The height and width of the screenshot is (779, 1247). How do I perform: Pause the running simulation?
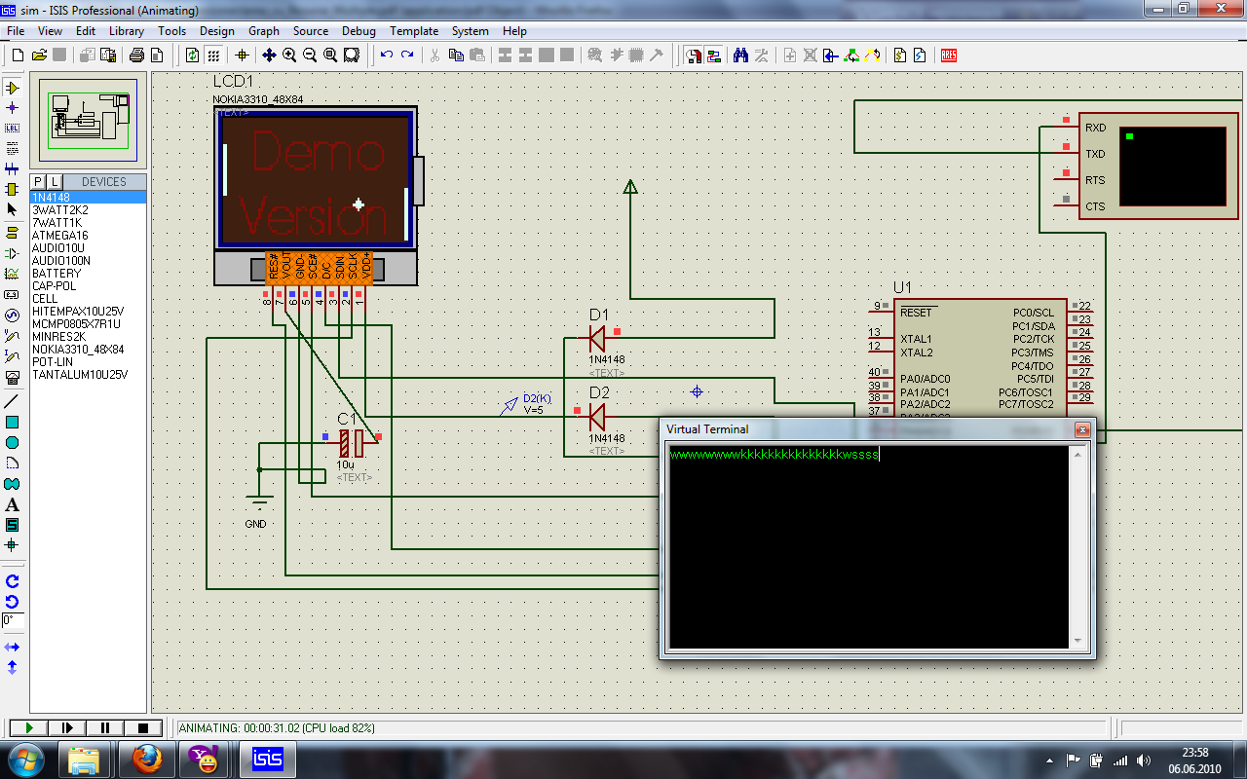105,727
